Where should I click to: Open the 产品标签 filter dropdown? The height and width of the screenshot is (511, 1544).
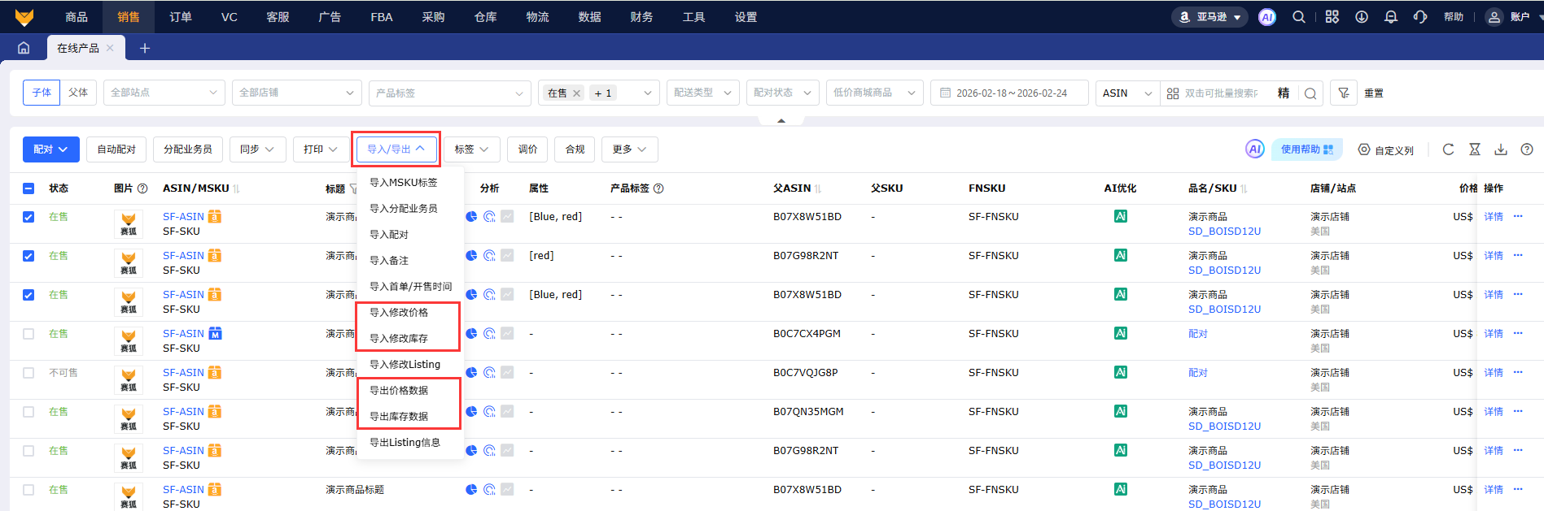pos(449,93)
